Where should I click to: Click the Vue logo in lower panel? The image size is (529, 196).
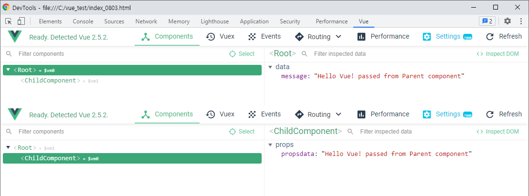coord(15,114)
